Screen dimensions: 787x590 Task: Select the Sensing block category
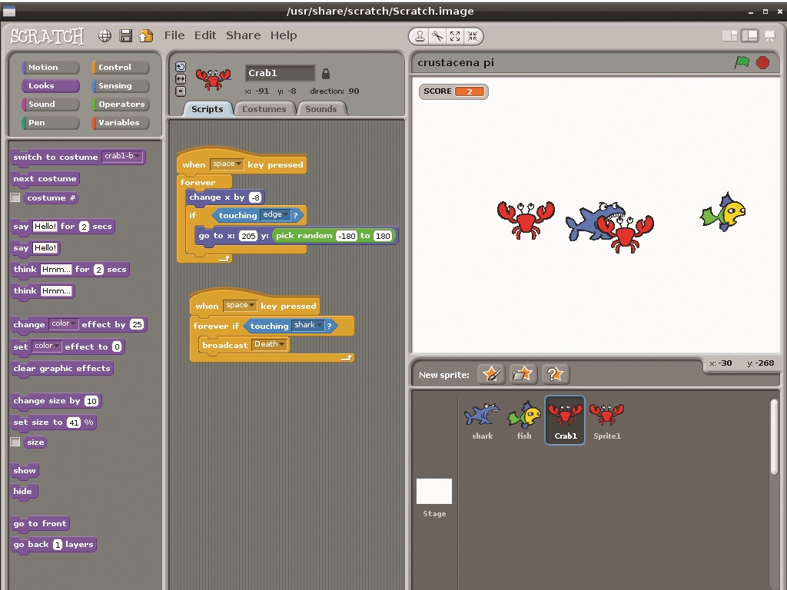[x=121, y=86]
